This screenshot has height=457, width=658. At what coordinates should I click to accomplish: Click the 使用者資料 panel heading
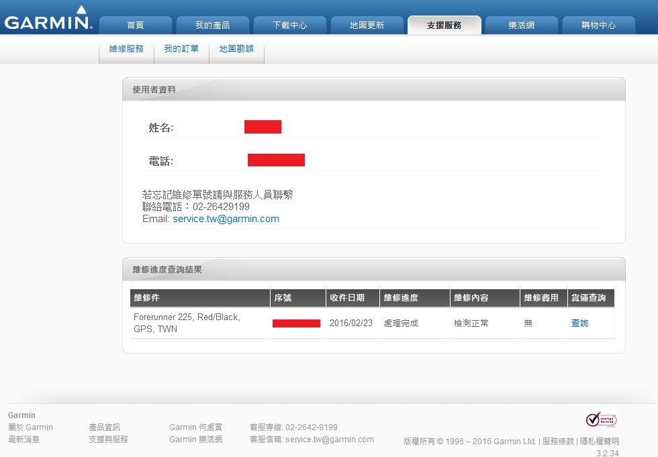click(154, 89)
